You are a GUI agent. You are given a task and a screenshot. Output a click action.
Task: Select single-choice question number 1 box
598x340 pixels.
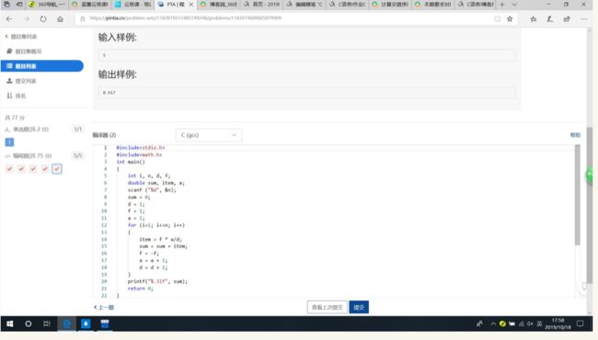[9, 142]
